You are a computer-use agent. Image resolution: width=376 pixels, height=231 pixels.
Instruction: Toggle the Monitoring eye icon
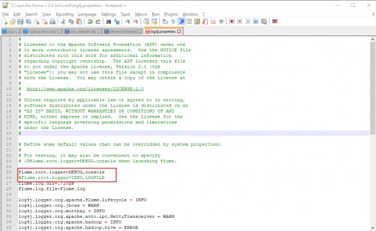[221, 22]
